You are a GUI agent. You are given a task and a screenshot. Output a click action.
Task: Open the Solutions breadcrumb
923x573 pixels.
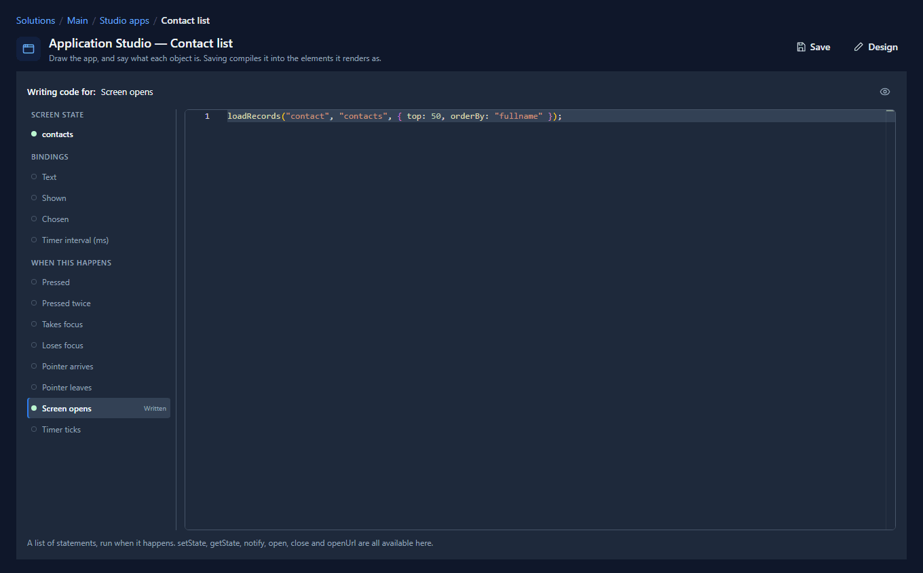[35, 20]
